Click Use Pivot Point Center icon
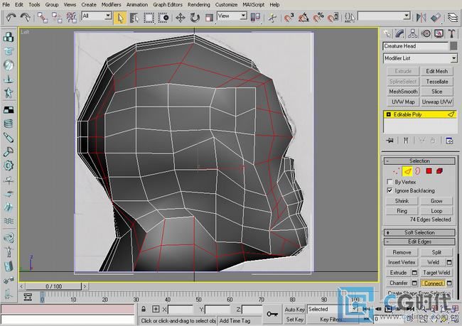 click(255, 17)
